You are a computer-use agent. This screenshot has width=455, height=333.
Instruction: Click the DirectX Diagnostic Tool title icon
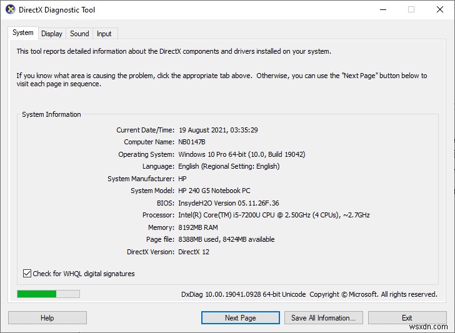click(x=10, y=10)
